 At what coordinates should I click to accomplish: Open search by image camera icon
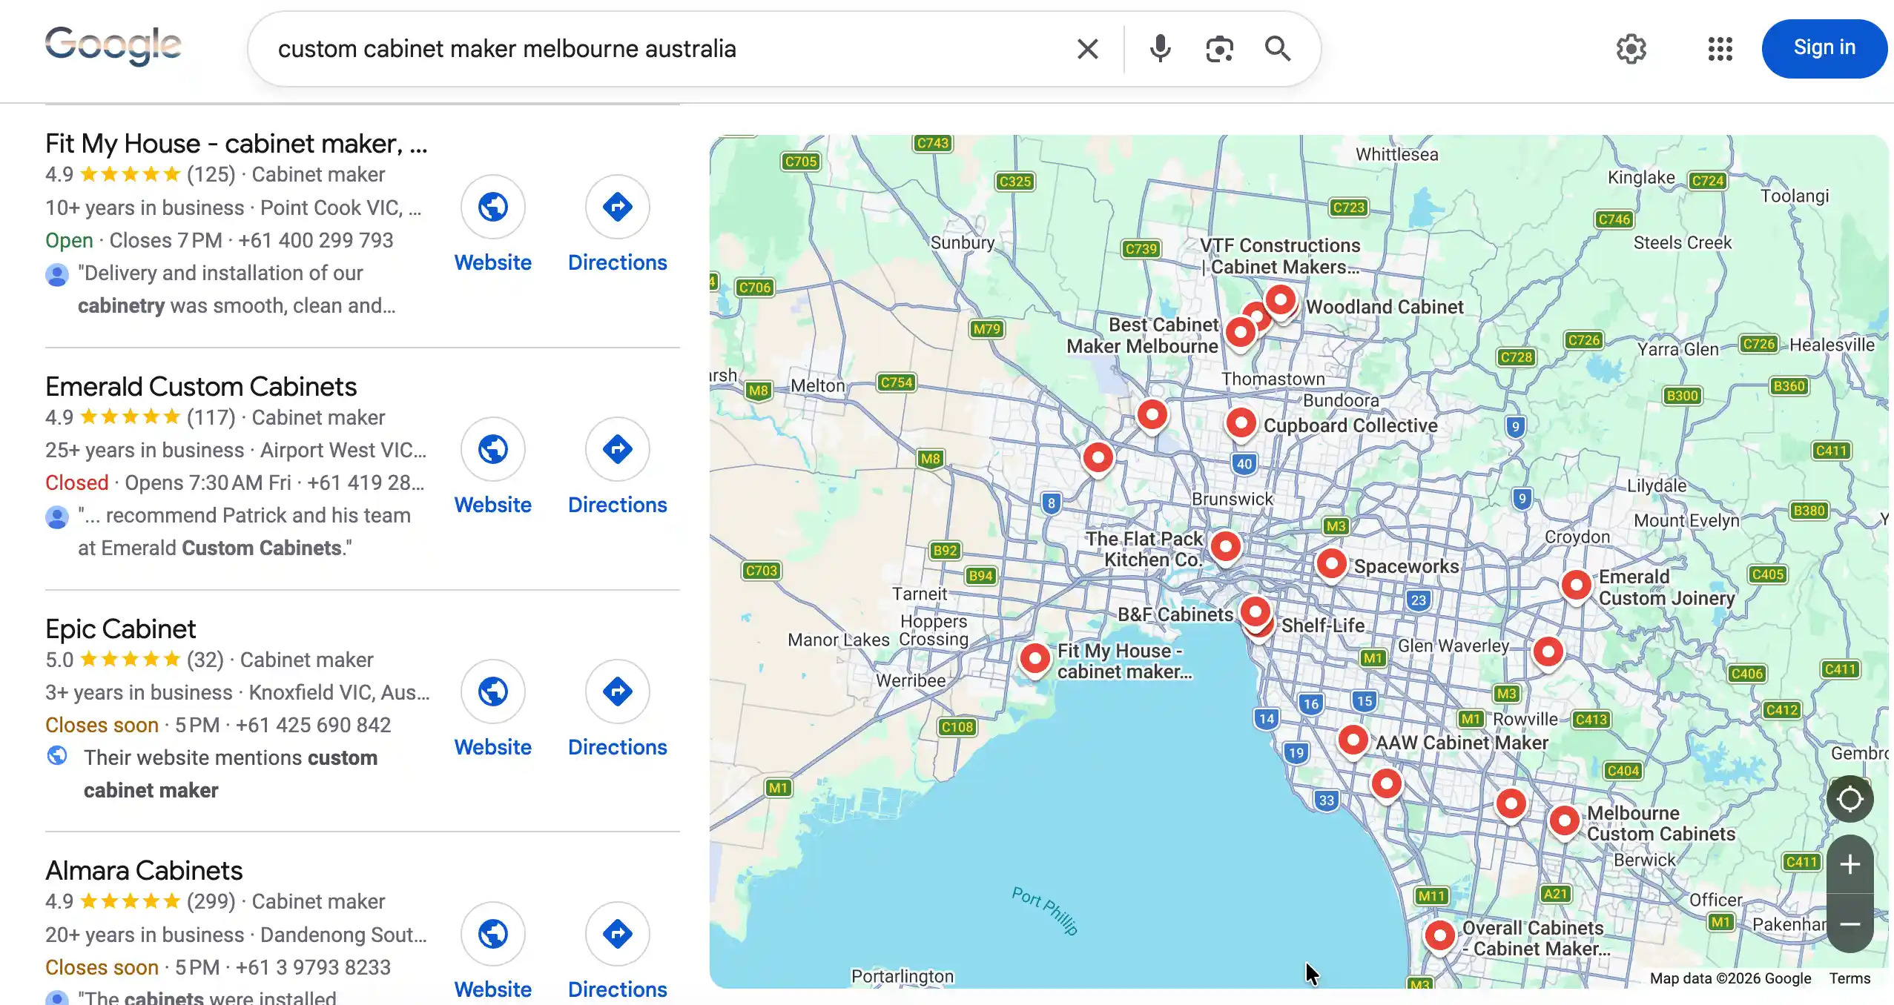(x=1219, y=49)
